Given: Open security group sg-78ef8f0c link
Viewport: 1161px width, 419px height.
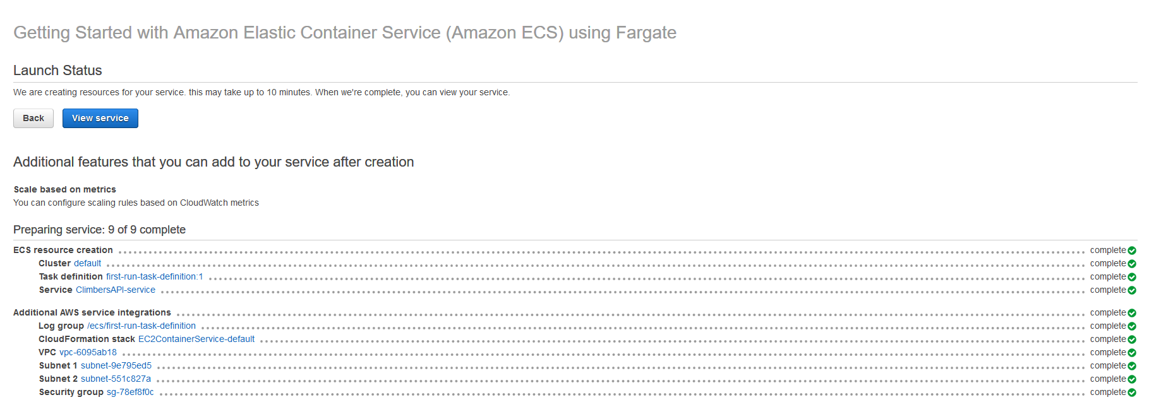Looking at the screenshot, I should [x=130, y=392].
